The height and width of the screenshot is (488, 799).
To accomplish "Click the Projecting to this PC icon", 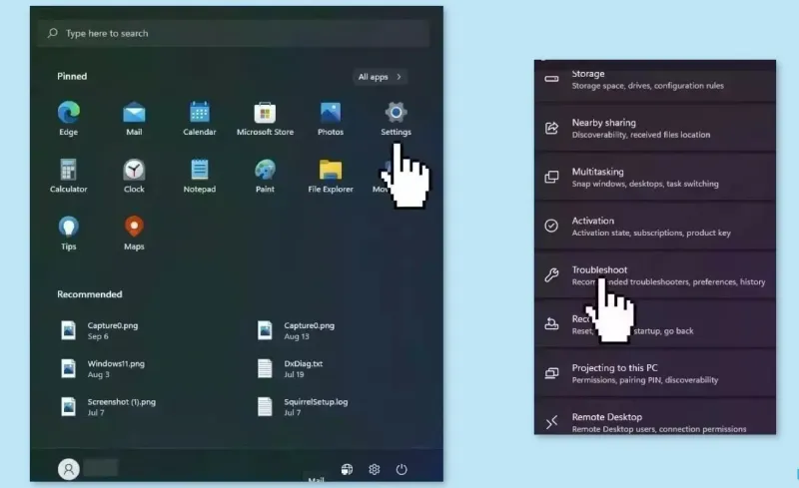I will tap(551, 373).
